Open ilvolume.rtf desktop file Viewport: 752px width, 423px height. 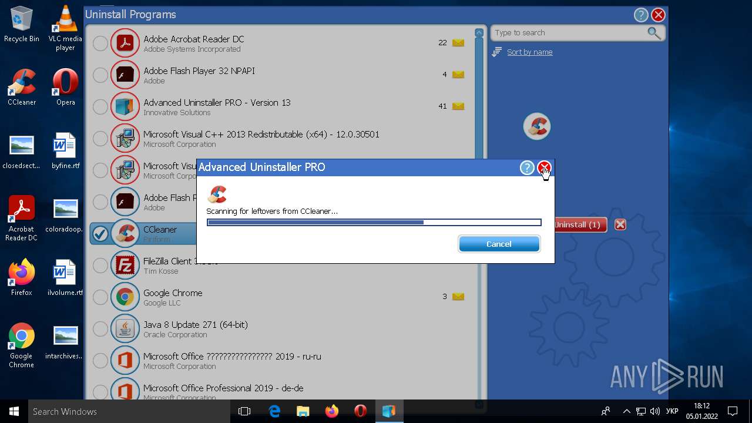point(65,277)
